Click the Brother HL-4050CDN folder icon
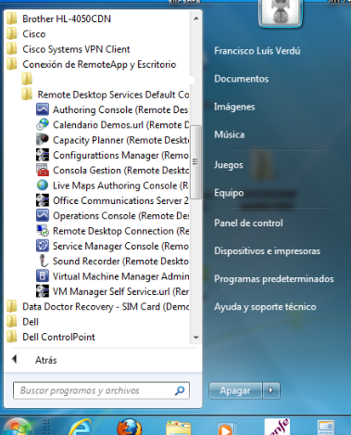The height and width of the screenshot is (435, 351). [12, 19]
